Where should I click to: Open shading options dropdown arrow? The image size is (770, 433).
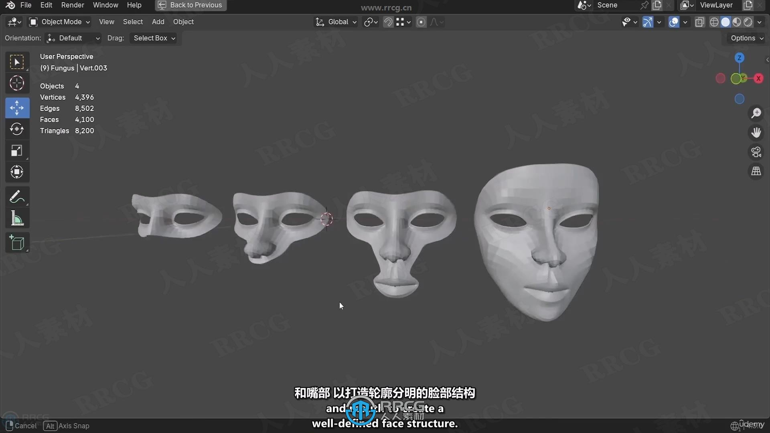click(x=760, y=22)
